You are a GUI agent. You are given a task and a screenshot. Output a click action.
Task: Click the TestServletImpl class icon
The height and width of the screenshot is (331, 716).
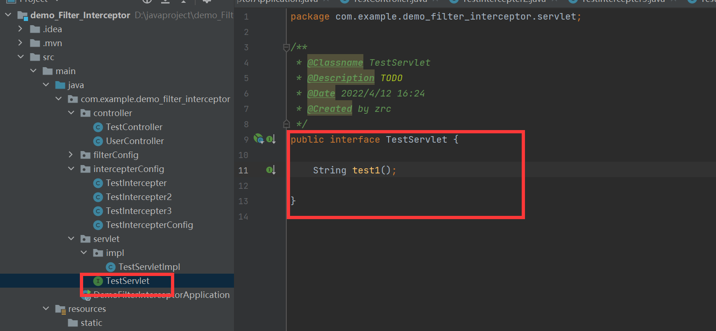tap(110, 267)
